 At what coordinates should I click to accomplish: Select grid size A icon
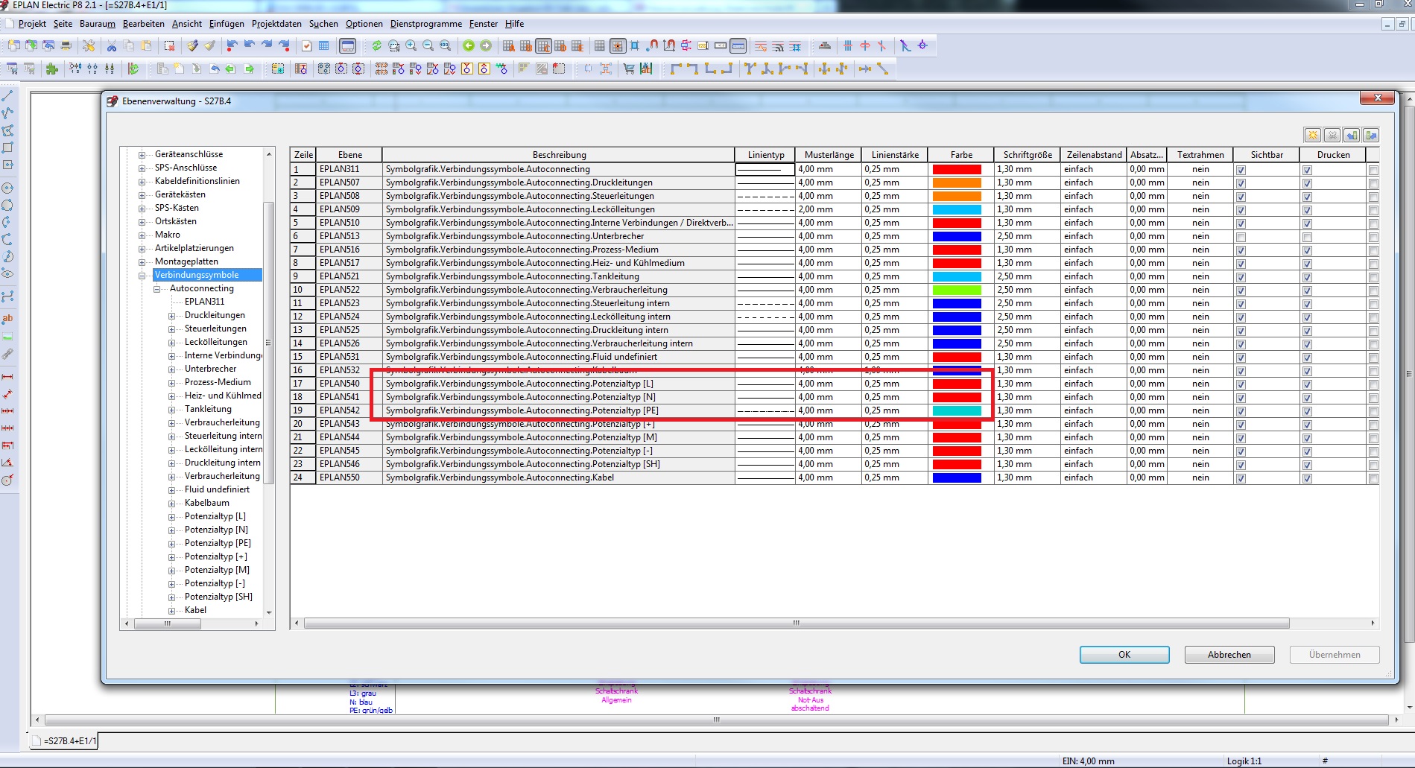tap(509, 46)
